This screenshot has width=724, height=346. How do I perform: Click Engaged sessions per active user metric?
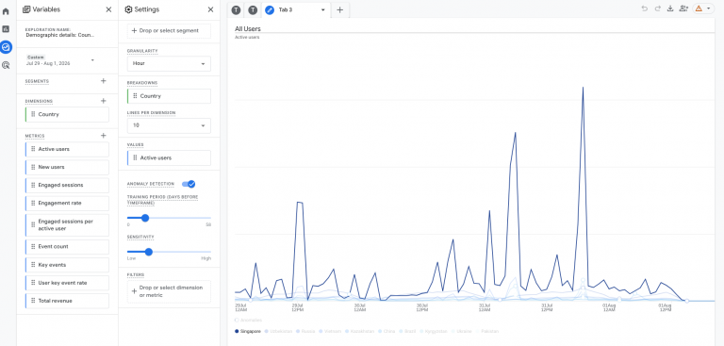[68, 225]
